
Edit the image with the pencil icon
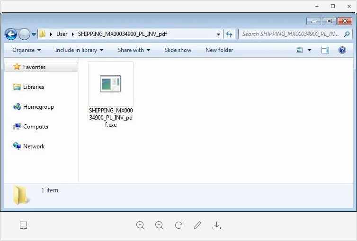tap(197, 225)
